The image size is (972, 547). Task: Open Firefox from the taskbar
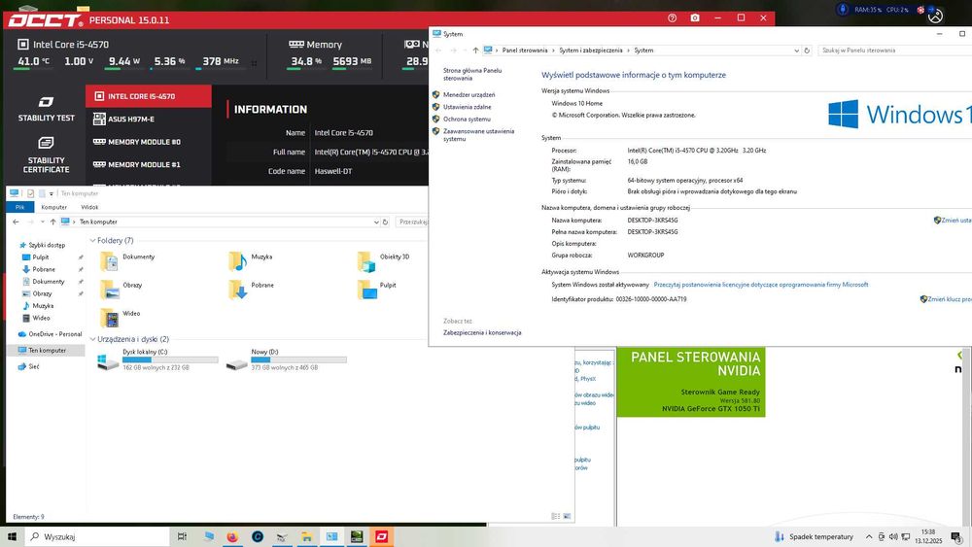[232, 536]
